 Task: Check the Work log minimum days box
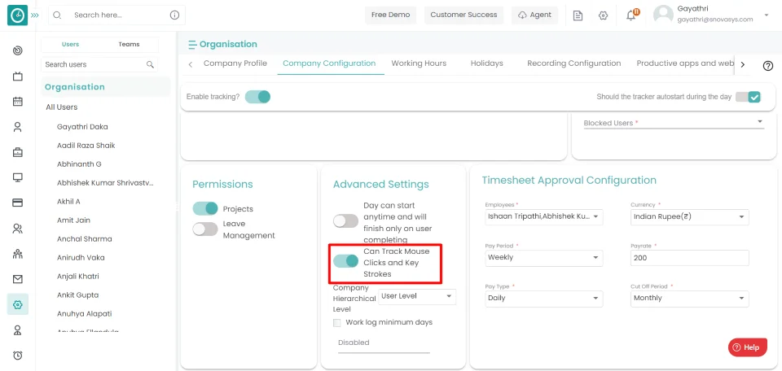tap(338, 323)
